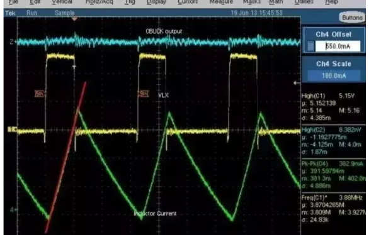Open the Measure menu
This screenshot has height=235, width=381.
click(x=221, y=2)
